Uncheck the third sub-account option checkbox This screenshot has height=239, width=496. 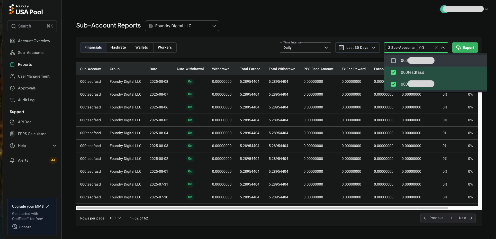click(393, 84)
